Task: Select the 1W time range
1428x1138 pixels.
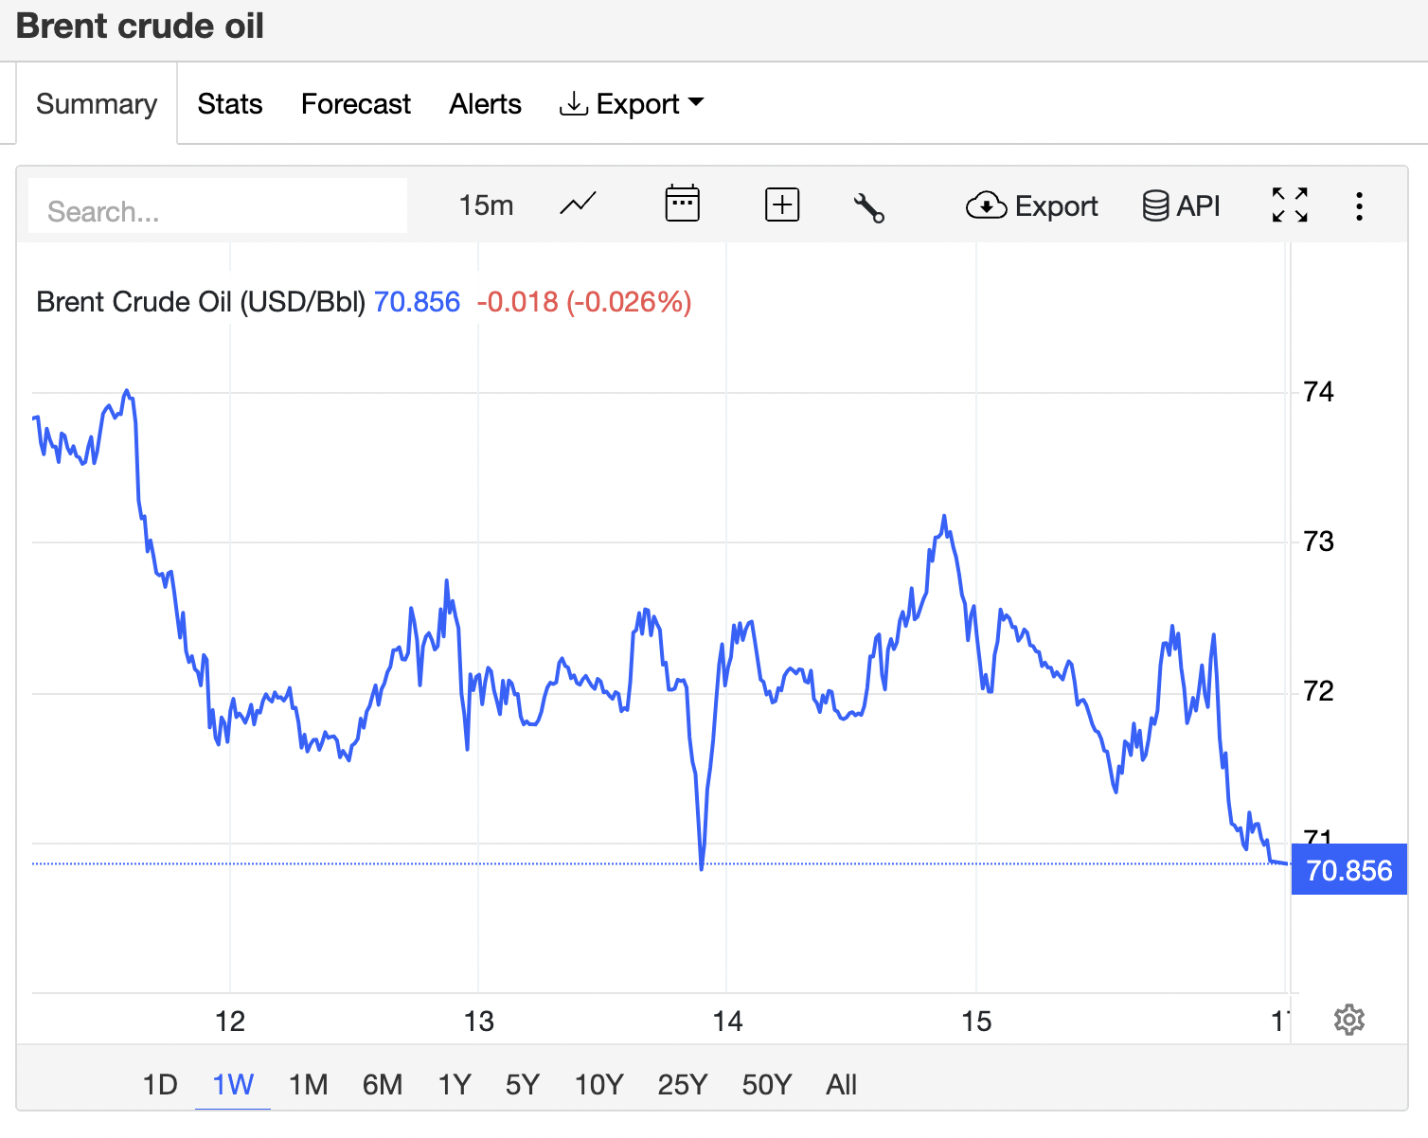Action: point(233,1084)
